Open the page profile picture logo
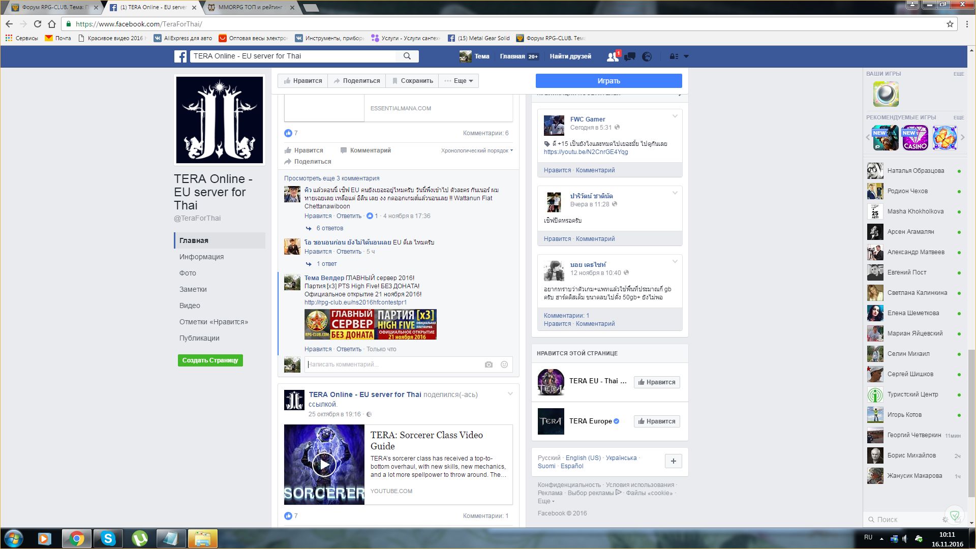976x549 pixels. [x=220, y=120]
